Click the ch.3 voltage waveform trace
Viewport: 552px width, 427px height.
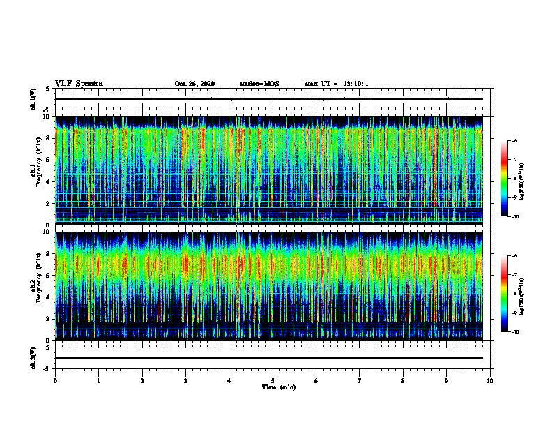point(269,358)
